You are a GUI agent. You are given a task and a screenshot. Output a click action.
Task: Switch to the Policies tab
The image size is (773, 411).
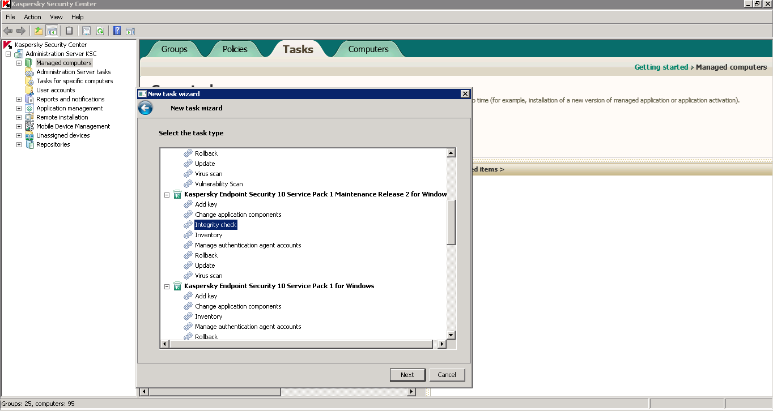235,49
